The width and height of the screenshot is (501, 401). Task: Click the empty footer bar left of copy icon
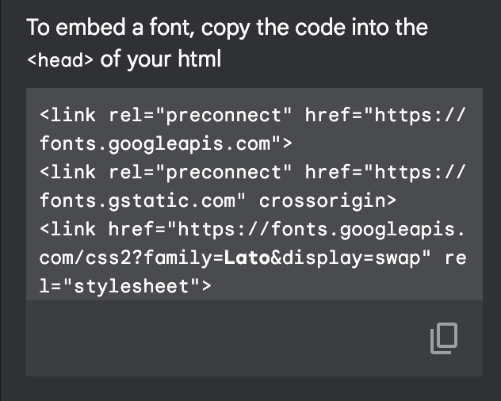(222, 338)
